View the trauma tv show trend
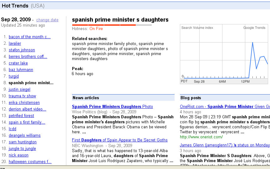 (23, 96)
